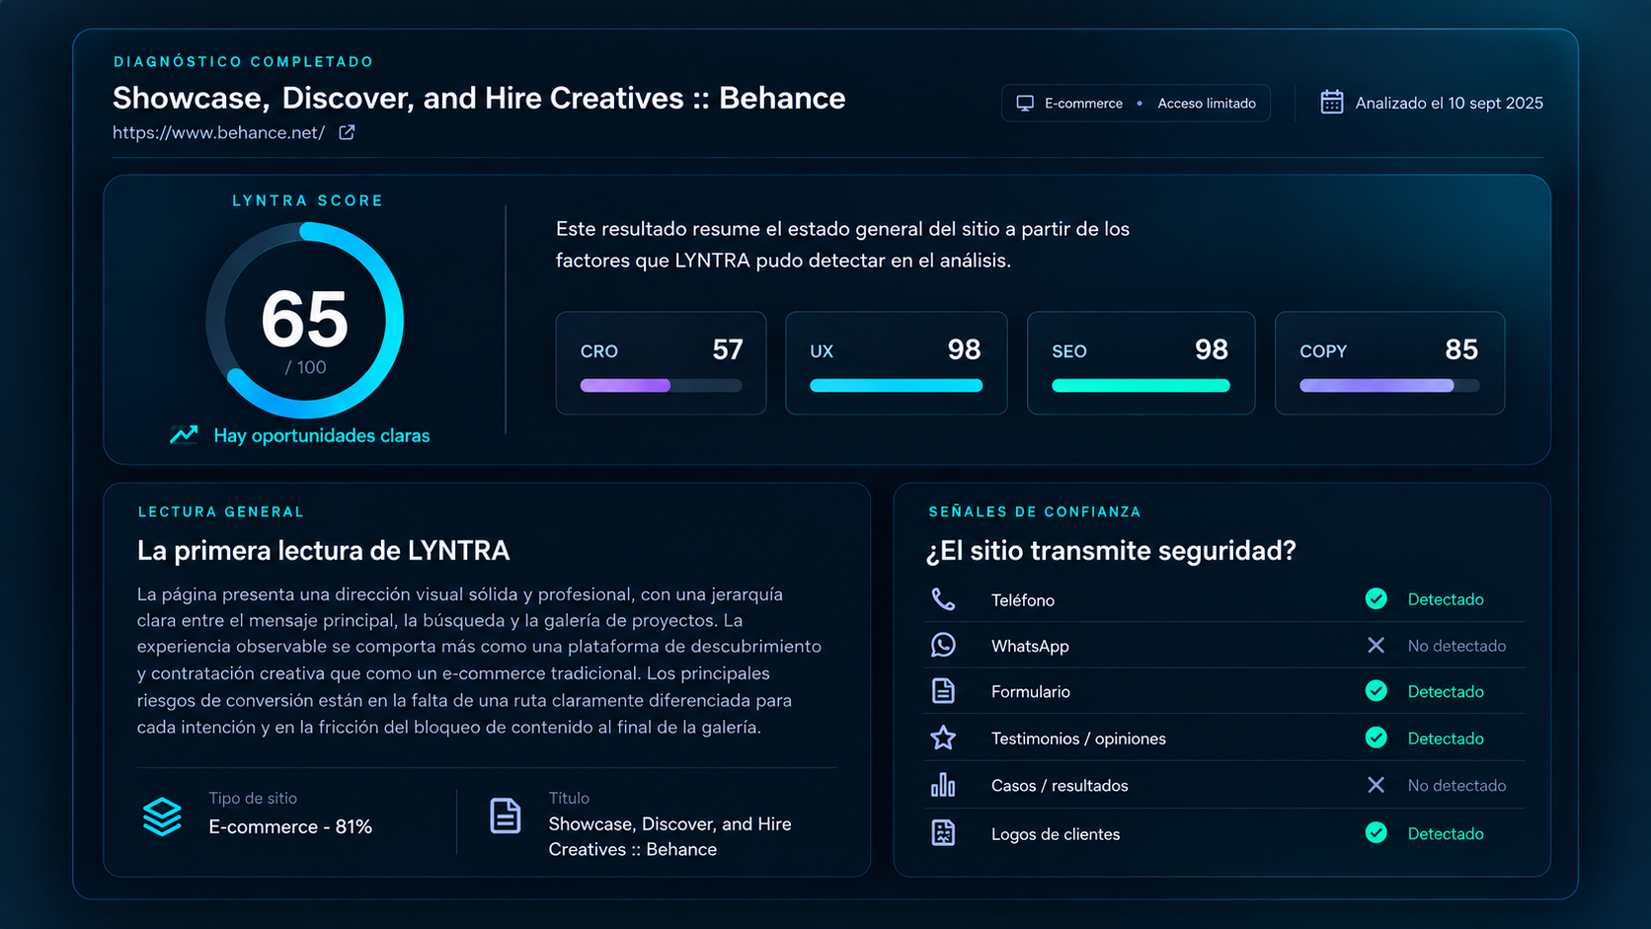
Task: Click the green check in Logos de clientes row
Action: click(x=1376, y=833)
